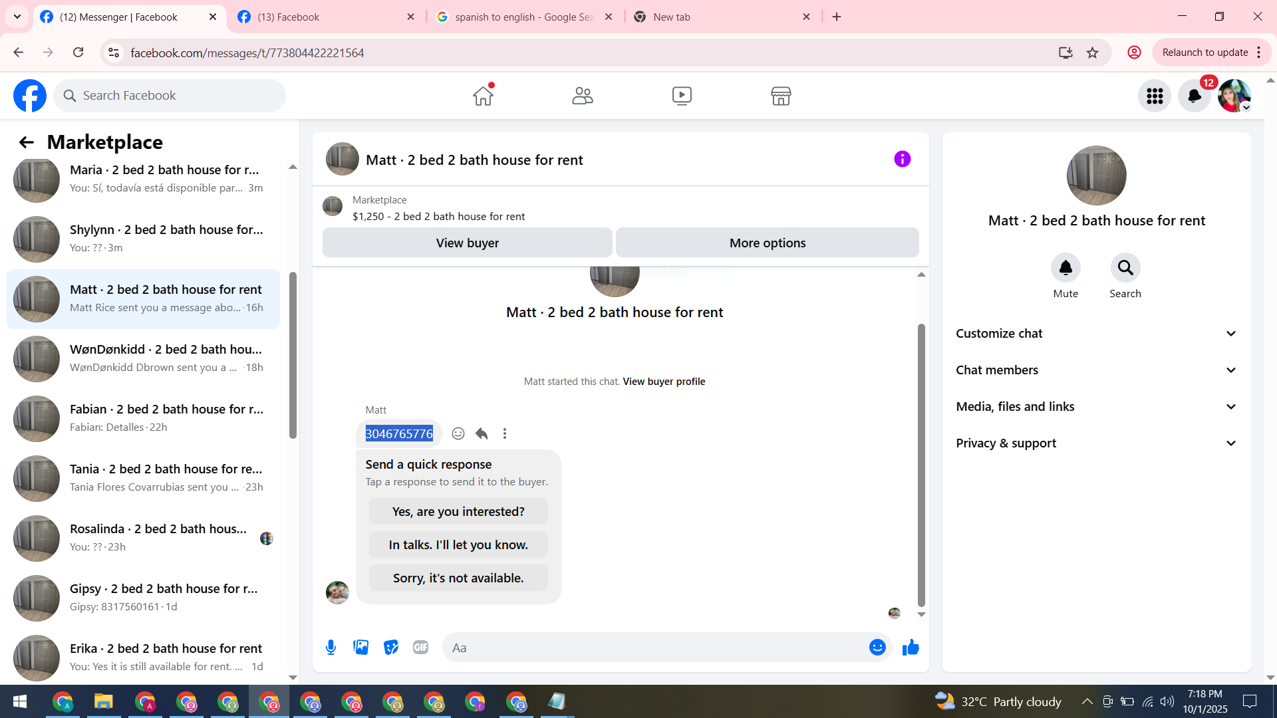Open View buyer profile link

pyautogui.click(x=664, y=382)
